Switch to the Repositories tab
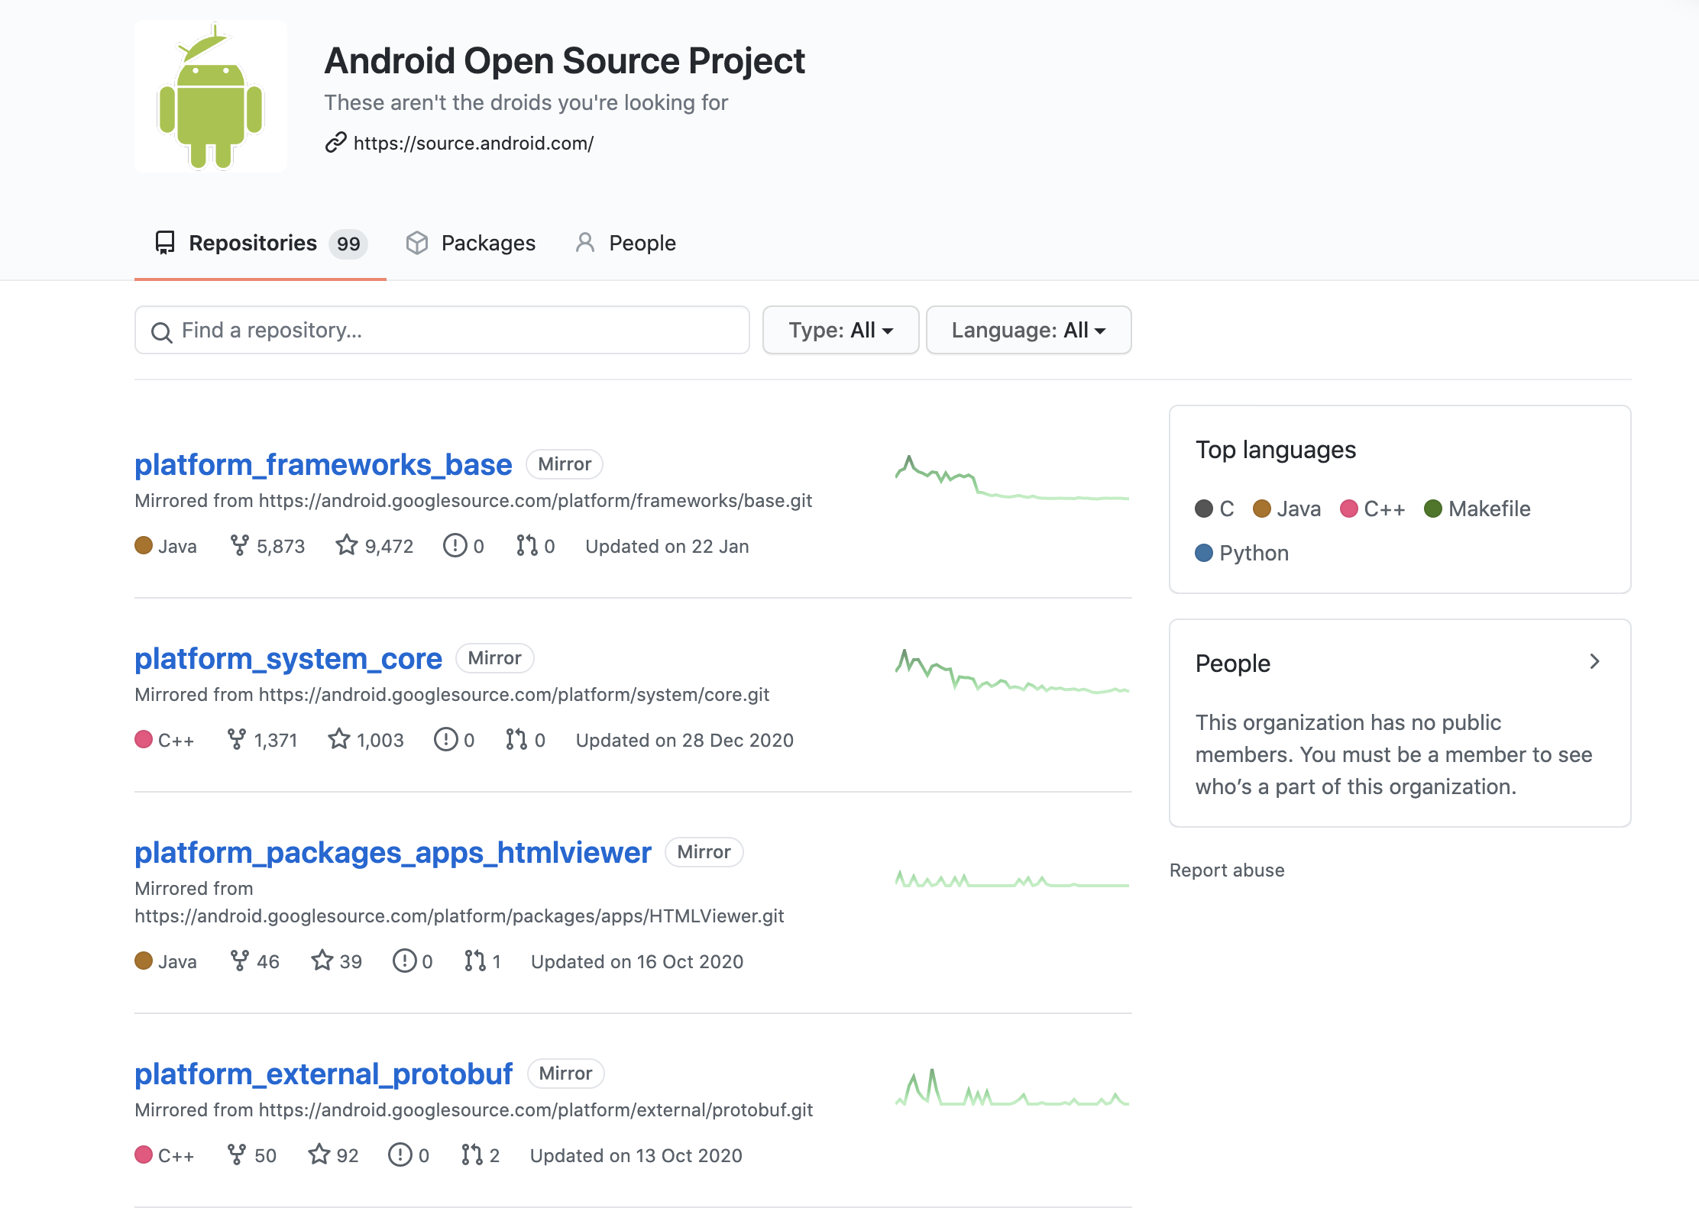 [261, 244]
